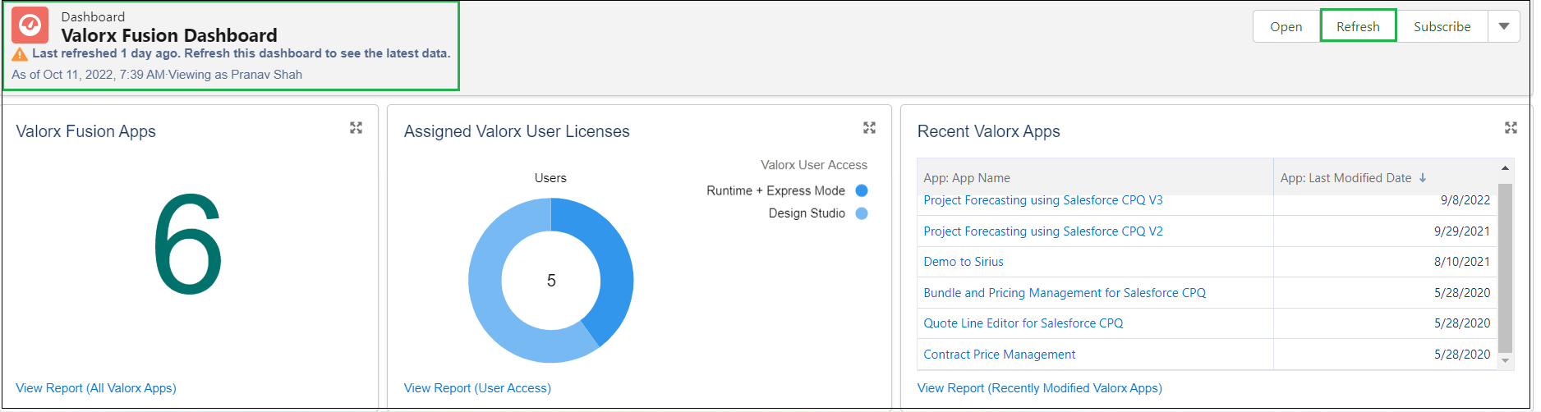
Task: Click the As of Oct 11, 2022 timestamp text
Action: [89, 75]
